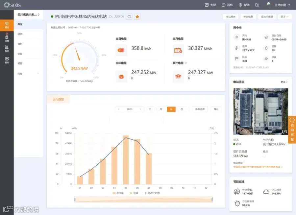Viewport: 296px width, 215px height.
Task: Expand the last sidebar submenu chevron
Action: click(x=38, y=73)
